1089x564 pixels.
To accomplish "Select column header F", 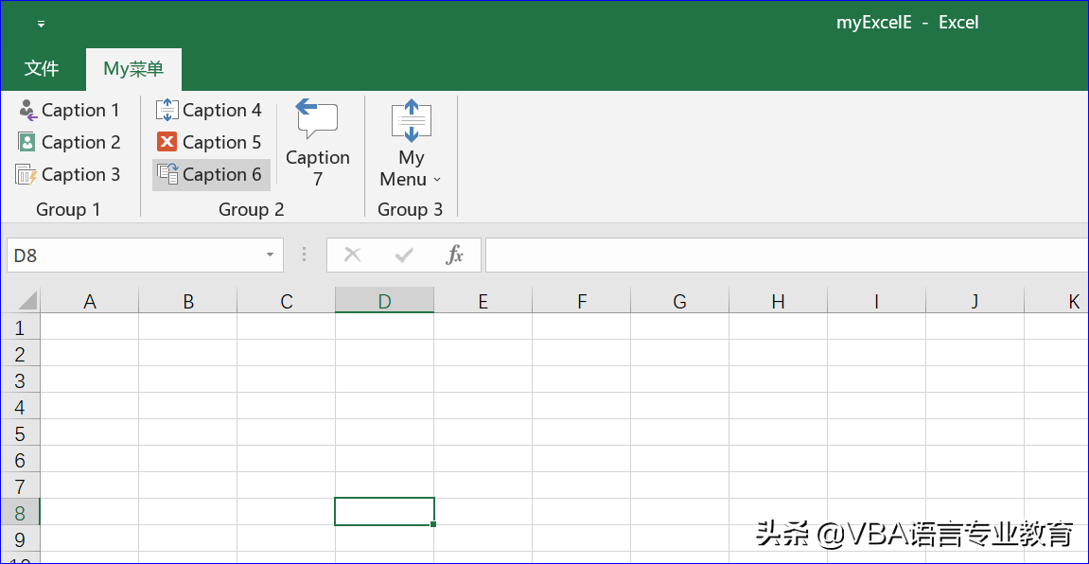I will [x=582, y=302].
